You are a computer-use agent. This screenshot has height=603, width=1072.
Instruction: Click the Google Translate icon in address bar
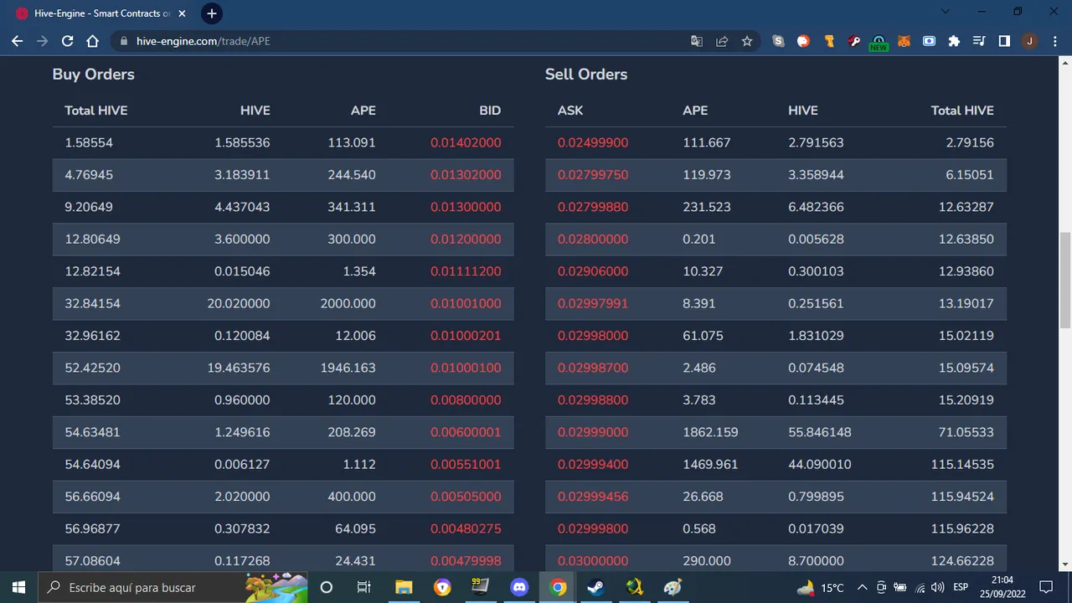[697, 41]
